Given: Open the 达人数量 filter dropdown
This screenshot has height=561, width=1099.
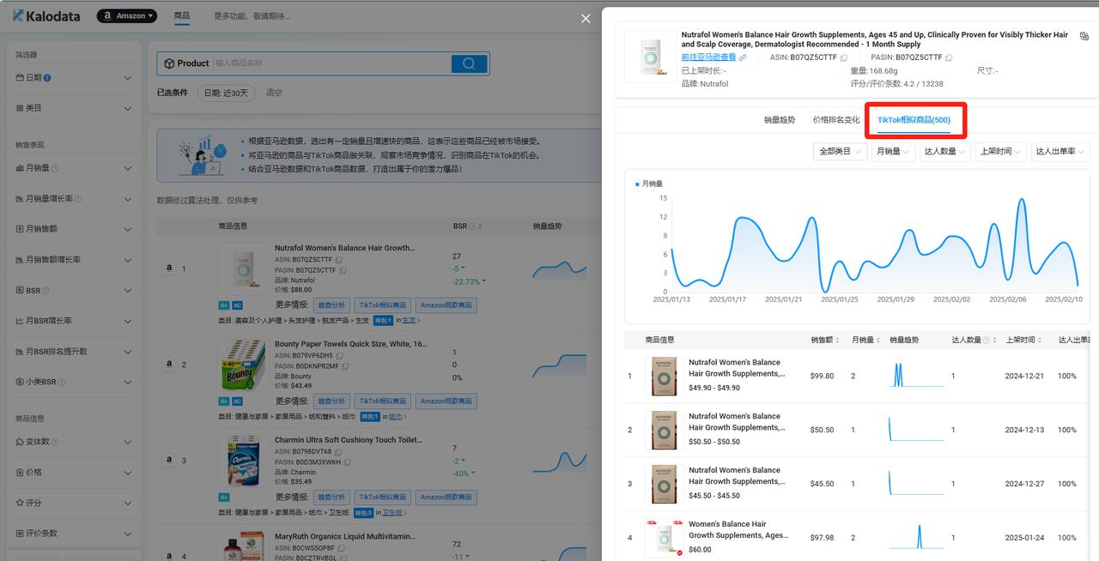Looking at the screenshot, I should coord(944,151).
